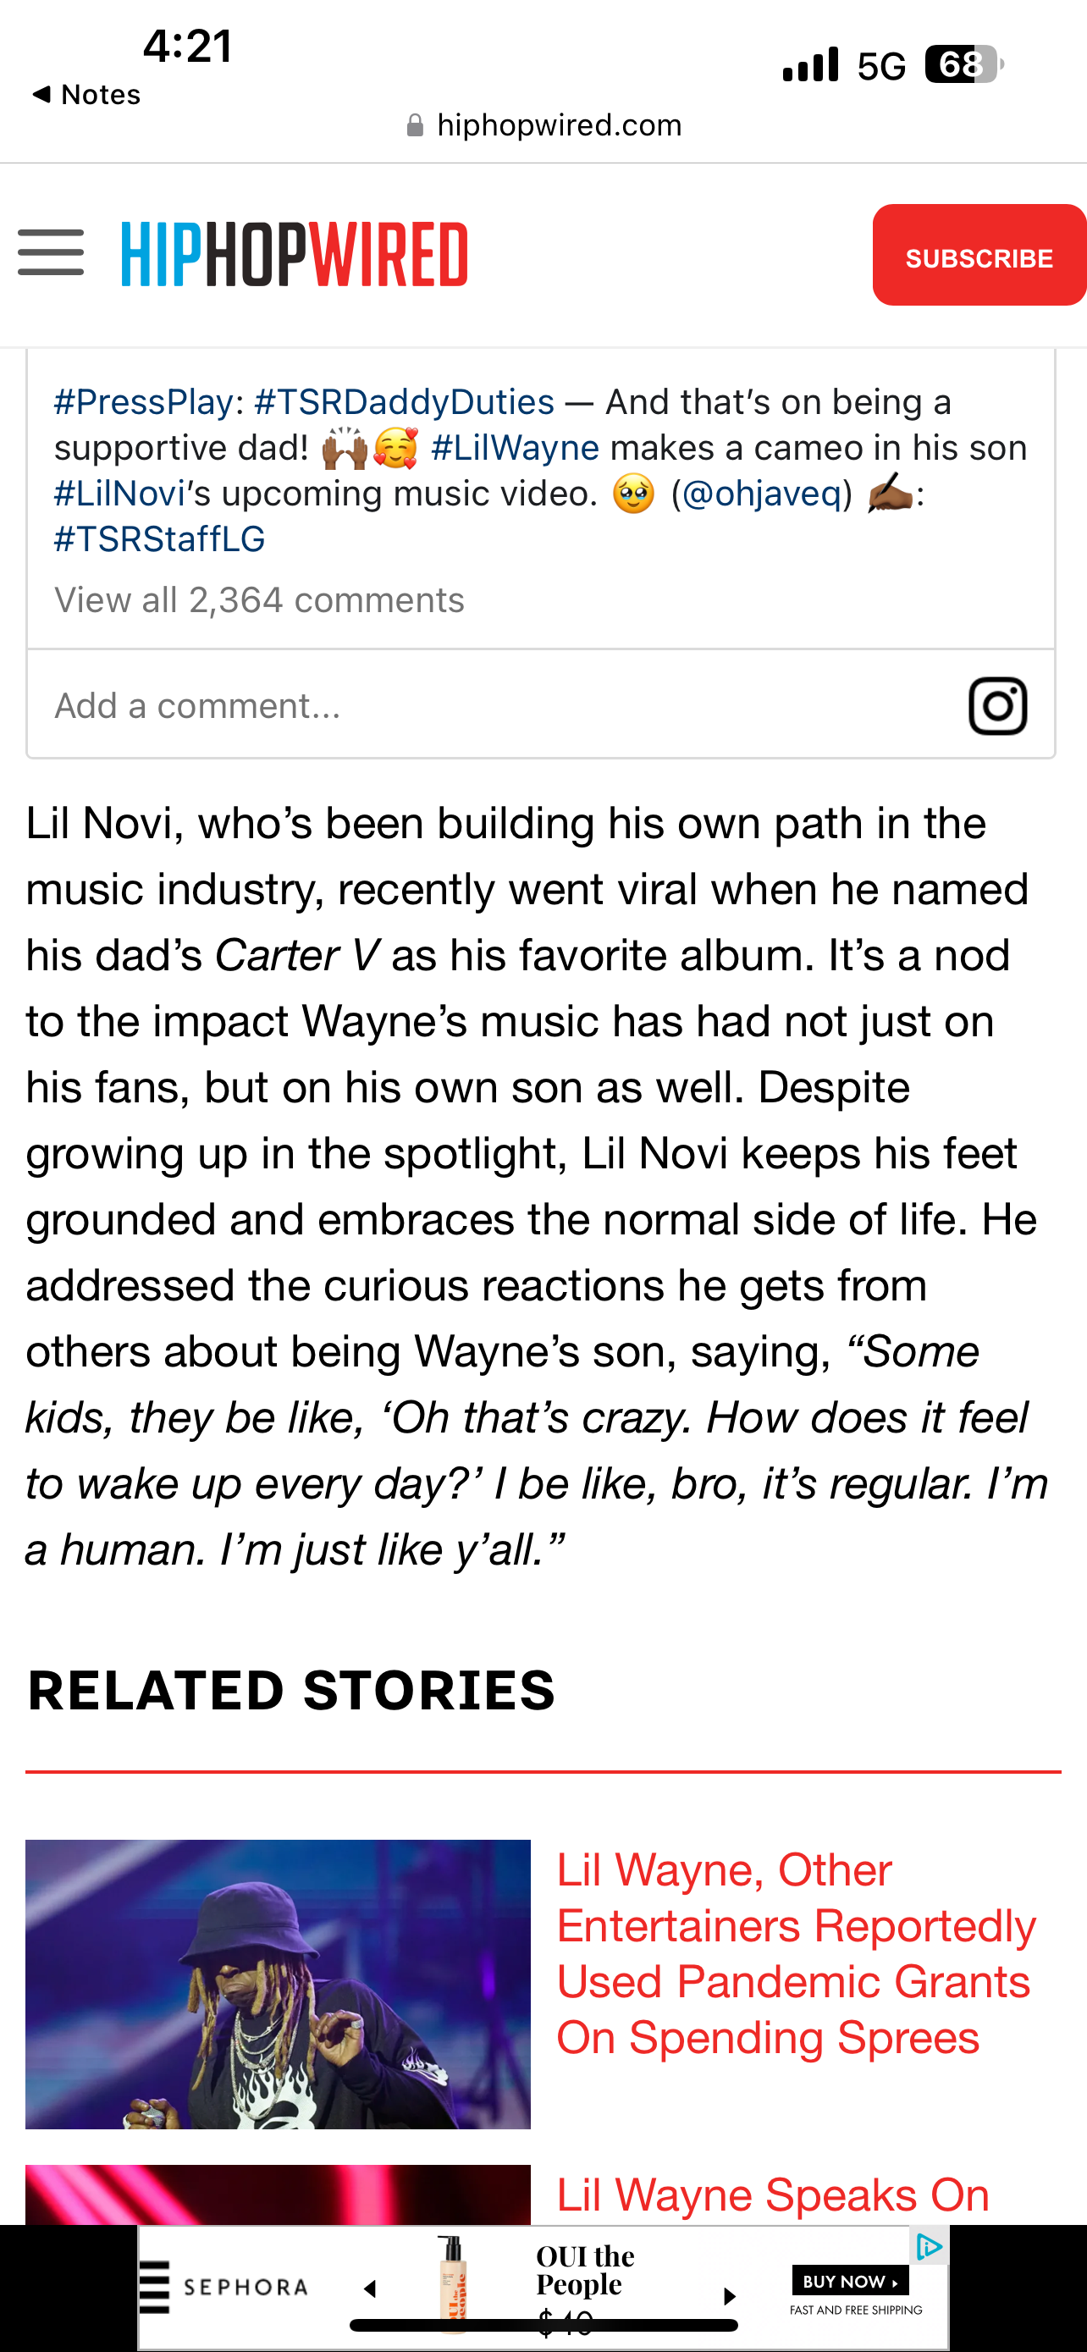The width and height of the screenshot is (1087, 2352).
Task: Click the AdChoices icon on the Sephora ad
Action: (929, 2247)
